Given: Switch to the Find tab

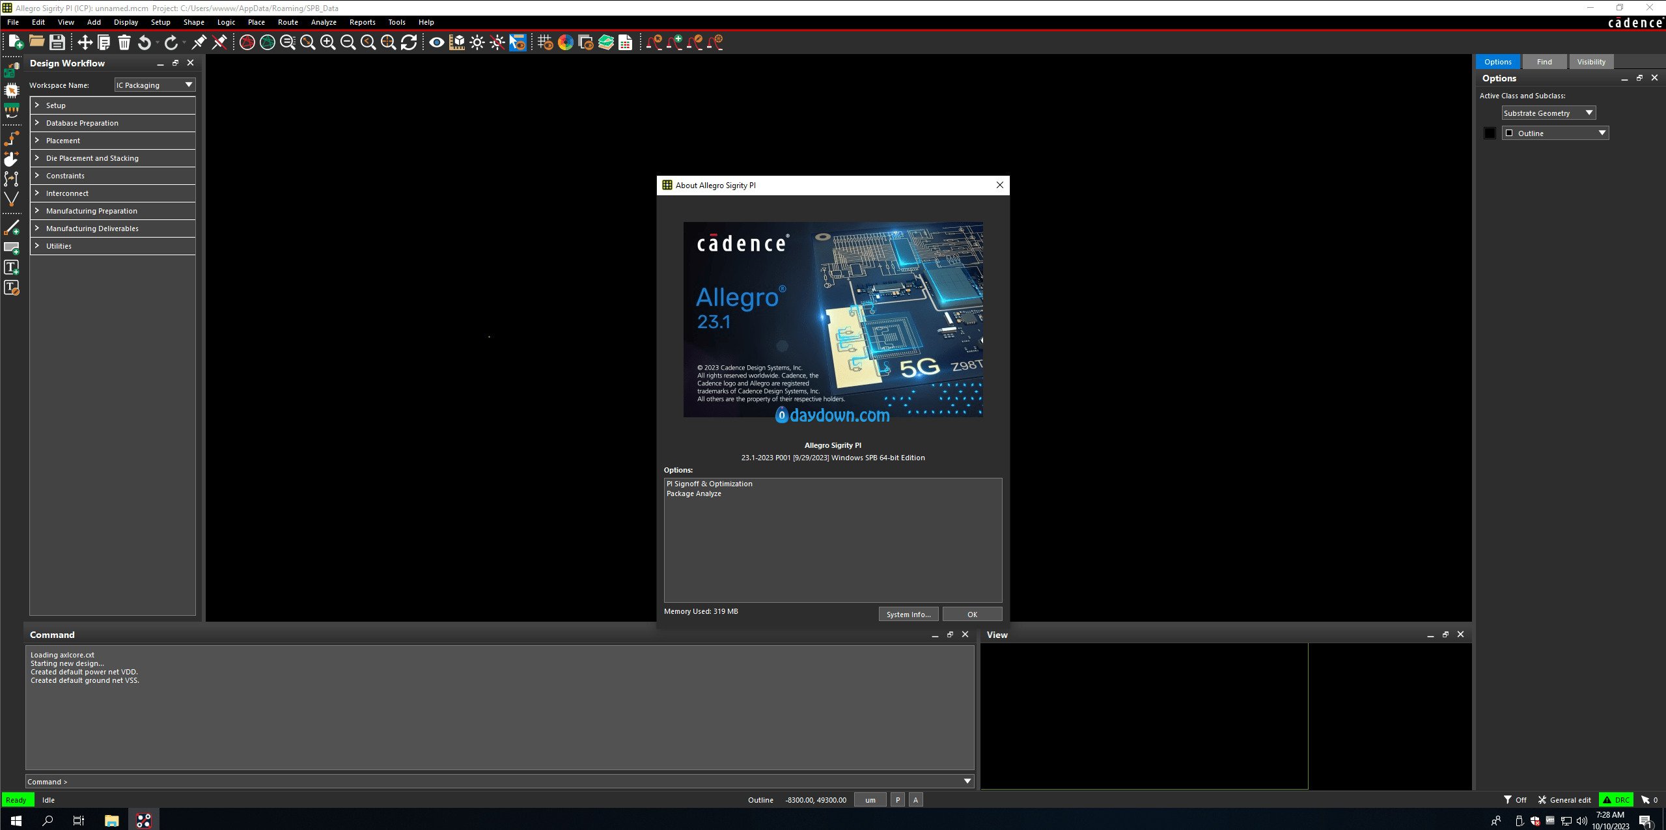Looking at the screenshot, I should coord(1544,62).
